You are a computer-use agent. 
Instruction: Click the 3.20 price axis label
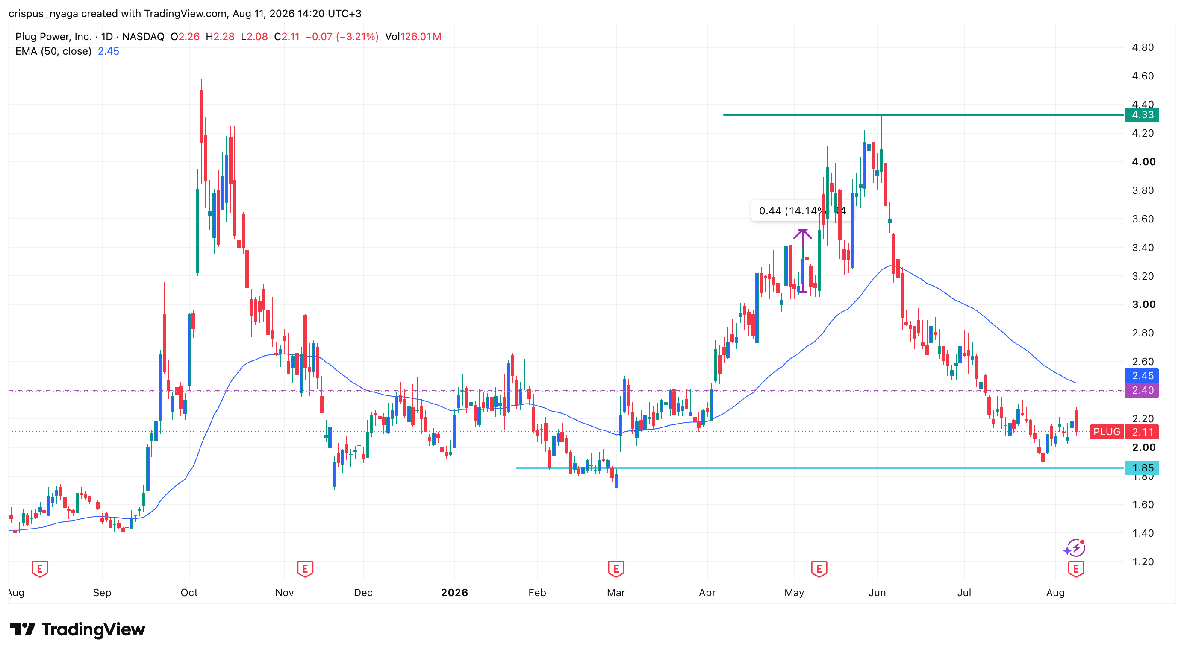(x=1143, y=276)
